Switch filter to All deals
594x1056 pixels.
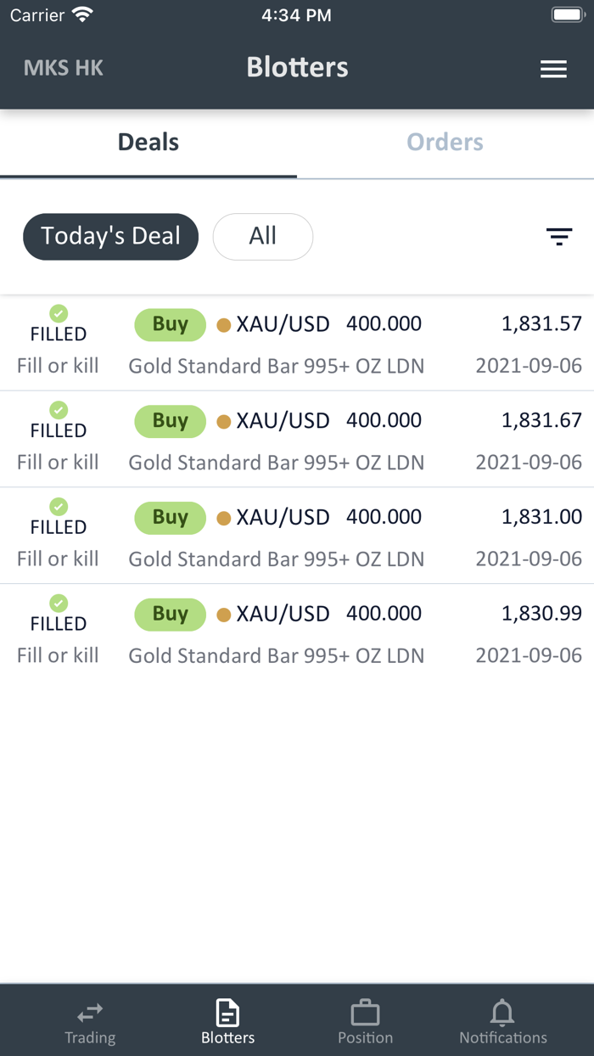pyautogui.click(x=262, y=236)
